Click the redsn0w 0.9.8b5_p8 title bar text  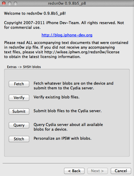[x=67, y=3]
